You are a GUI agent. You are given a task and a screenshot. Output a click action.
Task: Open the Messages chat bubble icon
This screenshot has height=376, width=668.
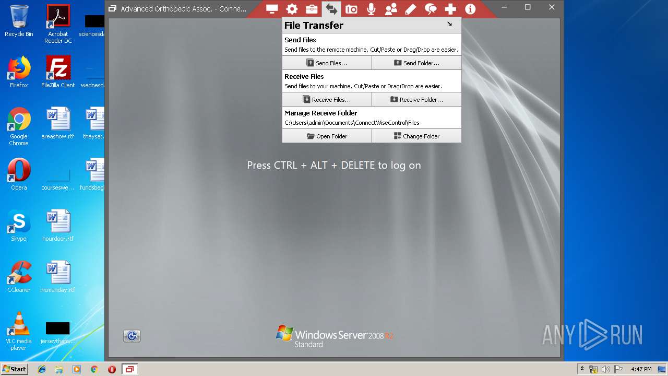coord(431,9)
